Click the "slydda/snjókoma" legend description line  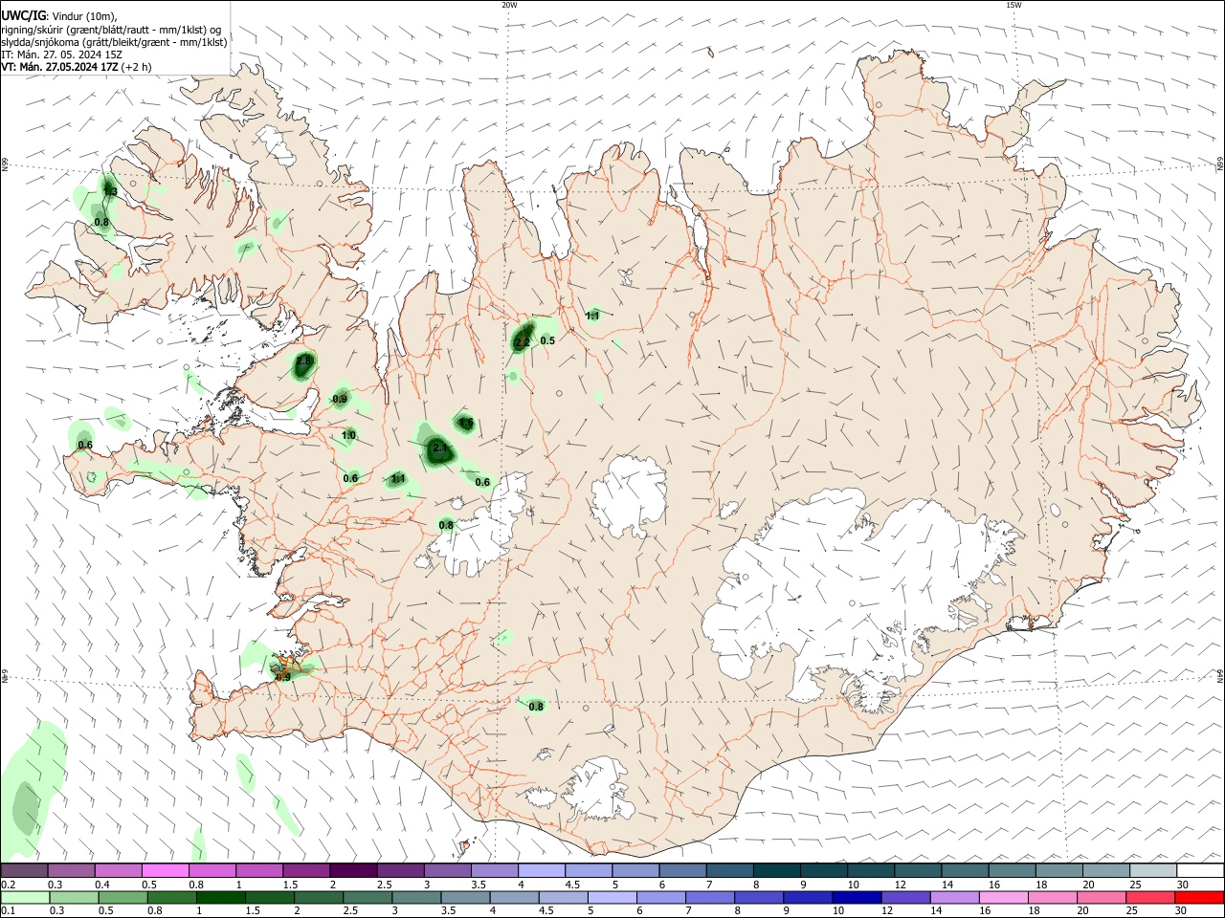(x=115, y=42)
